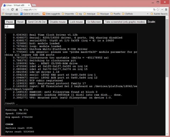Open Google Apps bookmark shortcut
Image resolution: width=170 pixels, height=137 pixels.
(11, 14)
